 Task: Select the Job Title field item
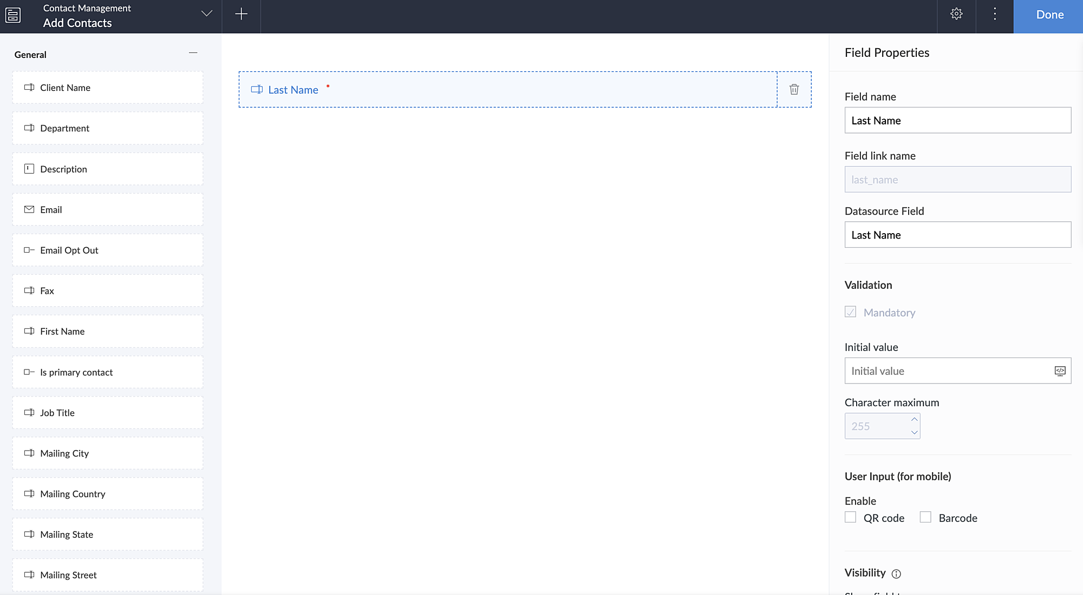108,413
